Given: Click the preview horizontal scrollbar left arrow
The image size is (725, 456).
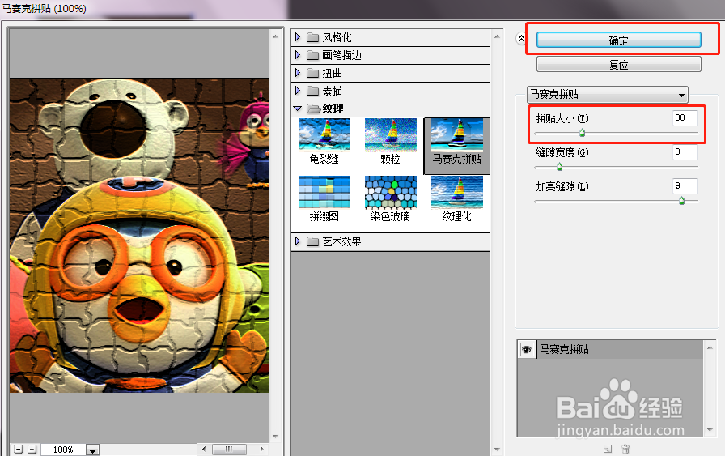Looking at the screenshot, I should click(x=204, y=449).
